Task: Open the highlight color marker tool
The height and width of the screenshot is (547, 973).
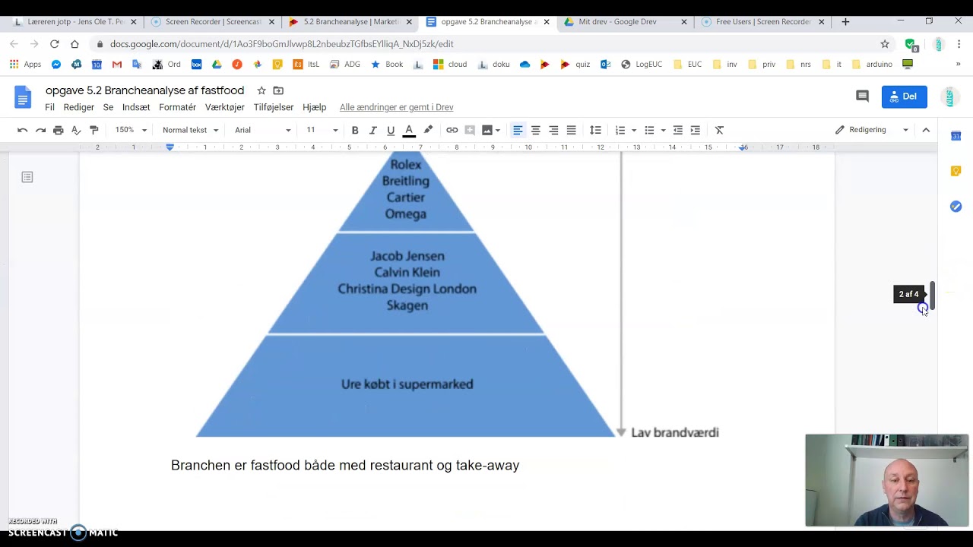Action: (x=428, y=130)
